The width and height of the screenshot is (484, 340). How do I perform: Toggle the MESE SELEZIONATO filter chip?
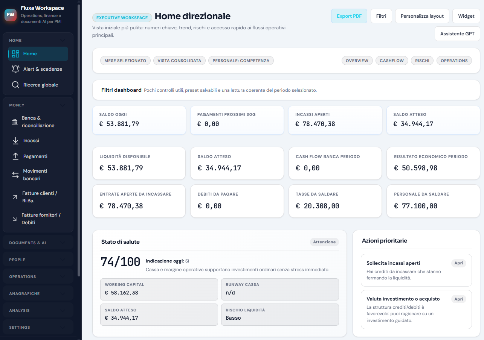point(125,60)
